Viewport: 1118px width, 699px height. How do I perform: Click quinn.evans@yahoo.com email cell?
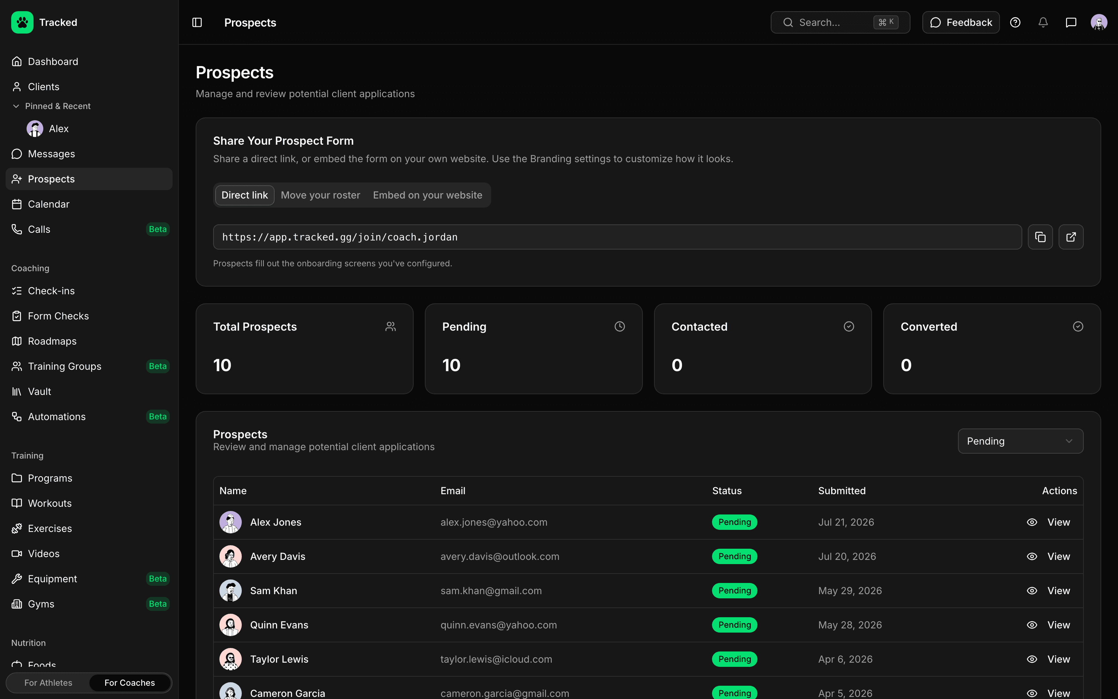tap(499, 625)
